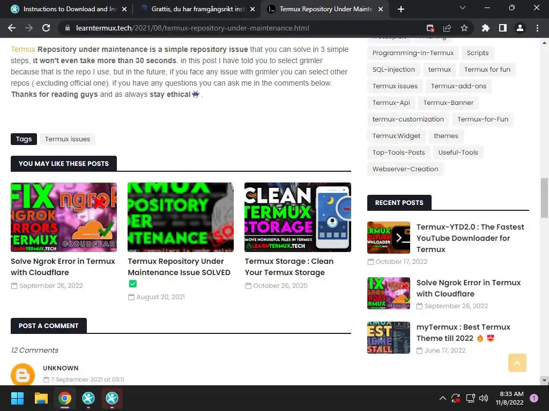The height and width of the screenshot is (411, 549).
Task: Open the Programming-in-Termux label
Action: pyautogui.click(x=413, y=53)
